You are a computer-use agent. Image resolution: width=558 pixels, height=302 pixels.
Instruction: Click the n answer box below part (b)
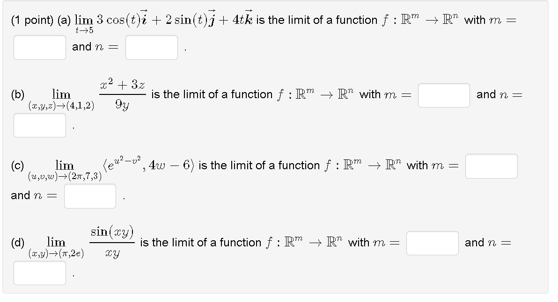tap(39, 125)
